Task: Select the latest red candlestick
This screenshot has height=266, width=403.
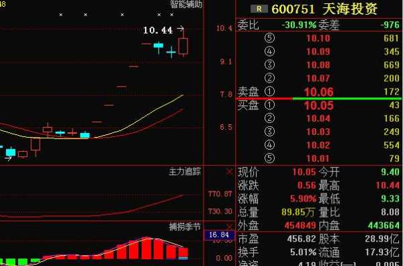Action: tap(183, 46)
